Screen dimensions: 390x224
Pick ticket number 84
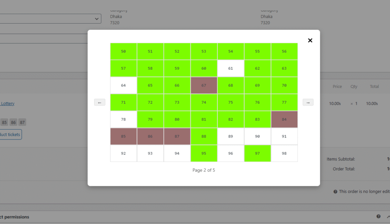[x=284, y=120]
